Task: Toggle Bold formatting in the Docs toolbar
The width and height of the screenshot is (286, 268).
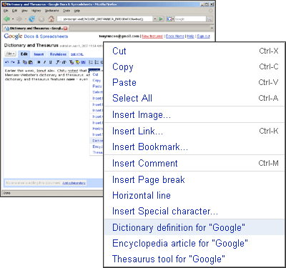Action: coord(39,62)
